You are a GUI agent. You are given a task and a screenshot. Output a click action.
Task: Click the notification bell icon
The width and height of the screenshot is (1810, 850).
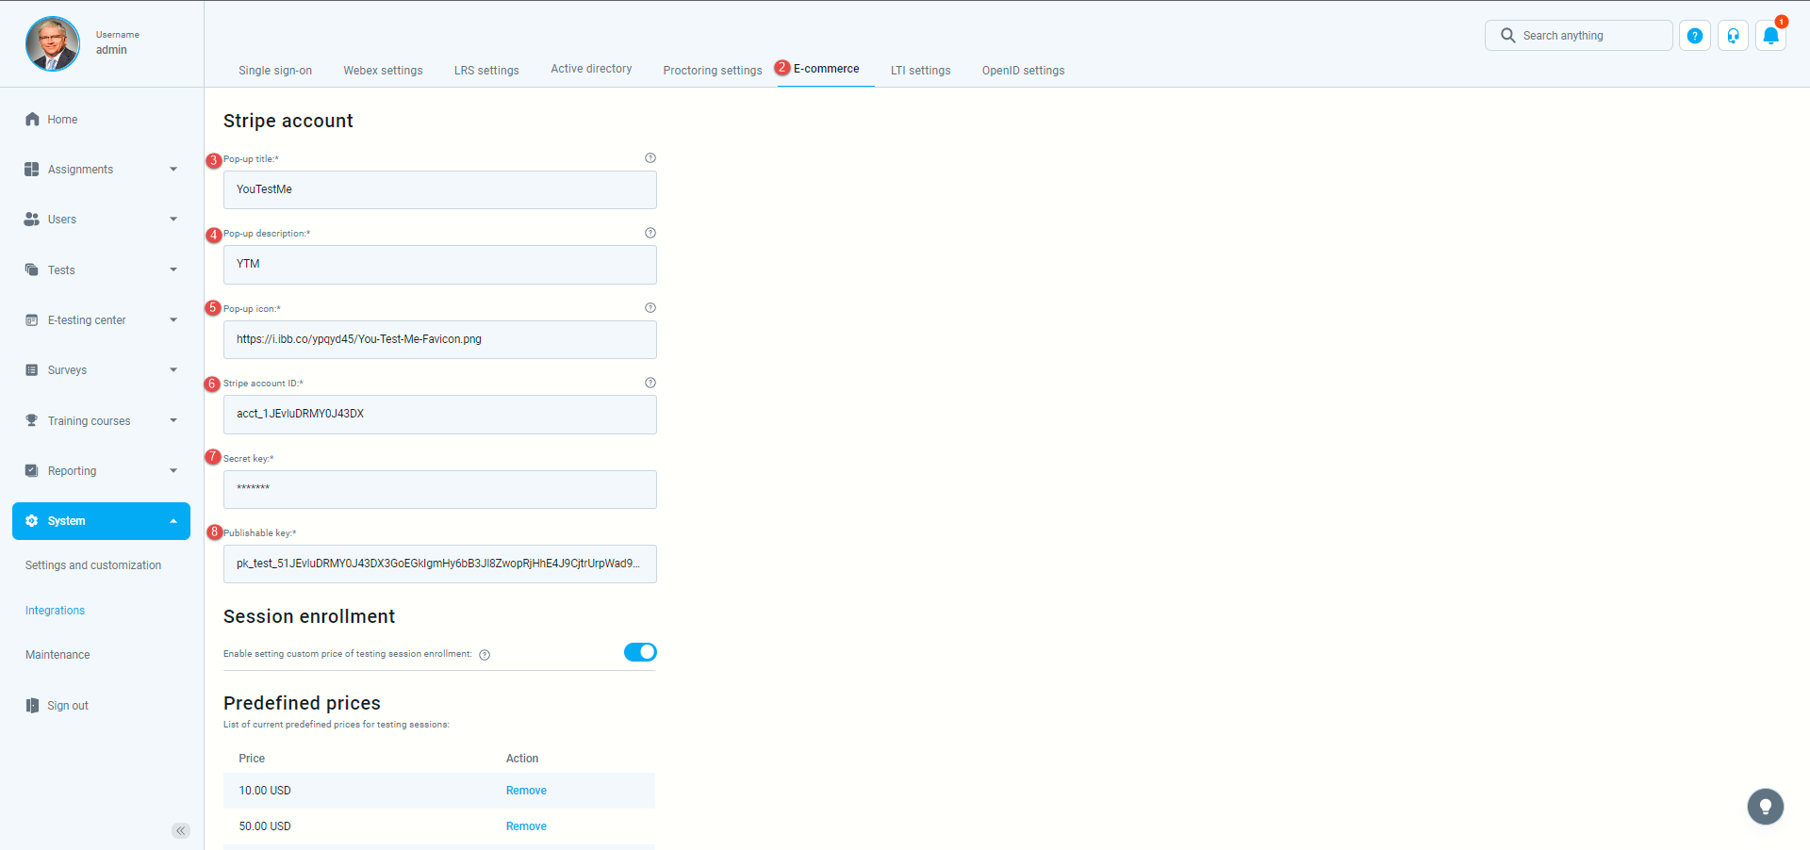tap(1770, 36)
